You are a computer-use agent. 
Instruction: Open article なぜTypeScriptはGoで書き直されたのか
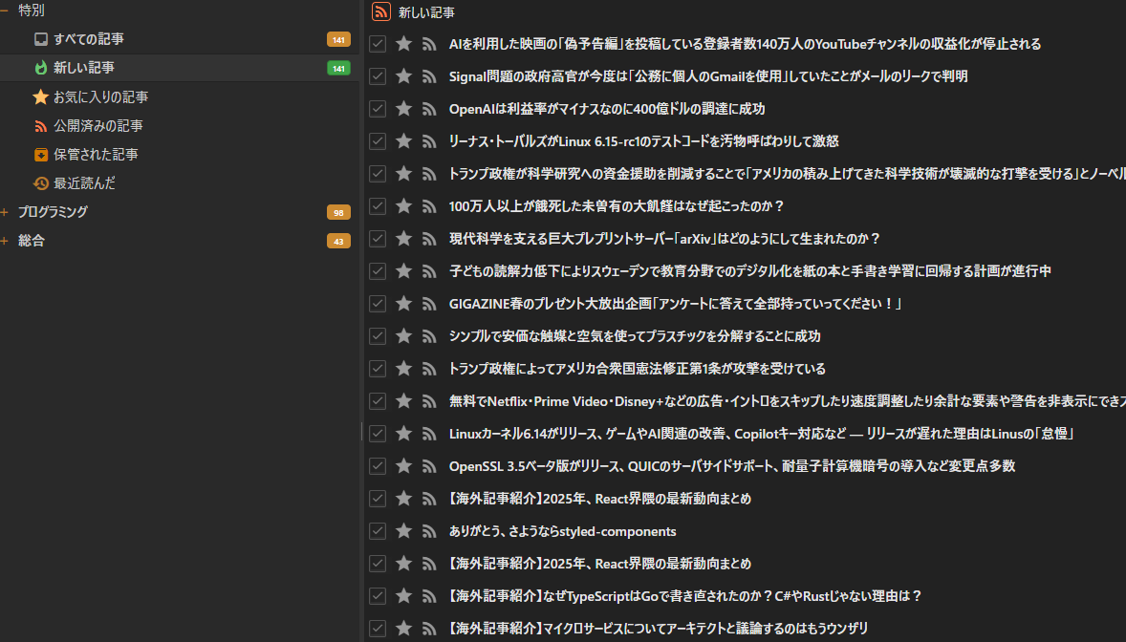point(685,596)
